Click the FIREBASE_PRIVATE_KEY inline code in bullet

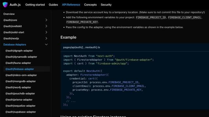tap(82, 22)
